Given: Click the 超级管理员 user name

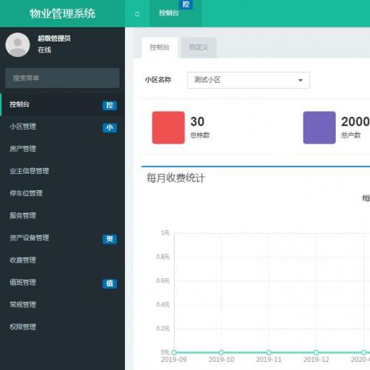Looking at the screenshot, I should (54, 38).
